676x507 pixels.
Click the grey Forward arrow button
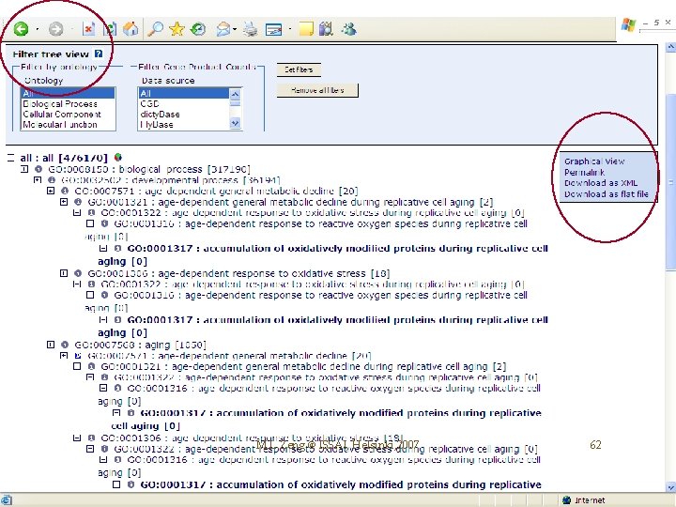[x=56, y=29]
